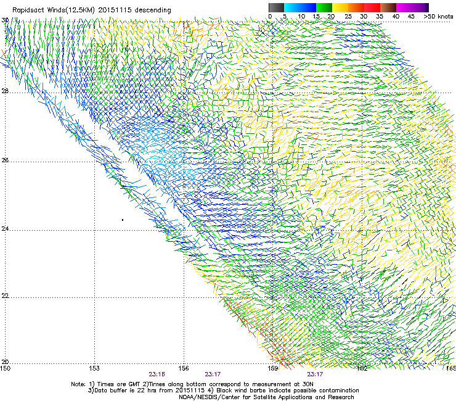
Task: Click the '162' longitude axis label
Action: point(362,368)
